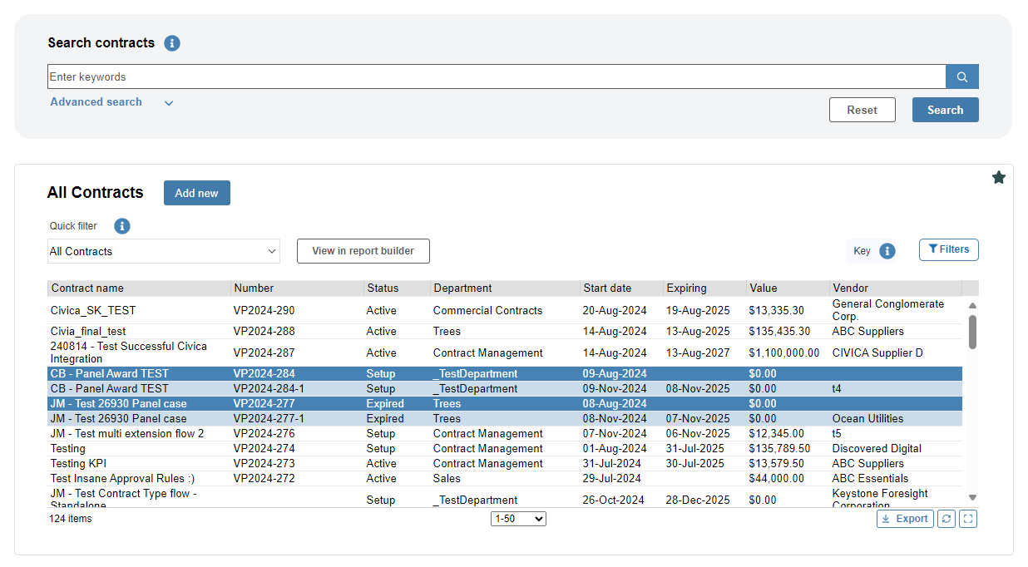Viewport: 1028px width, 567px height.
Task: Select the Civia_final_test contract name
Action: [x=87, y=332]
